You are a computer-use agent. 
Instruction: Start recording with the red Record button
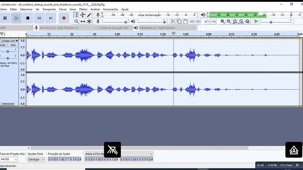(64, 18)
